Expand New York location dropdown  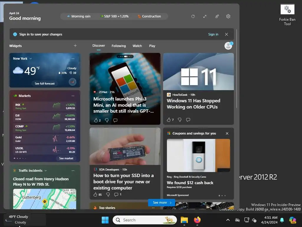click(x=31, y=59)
